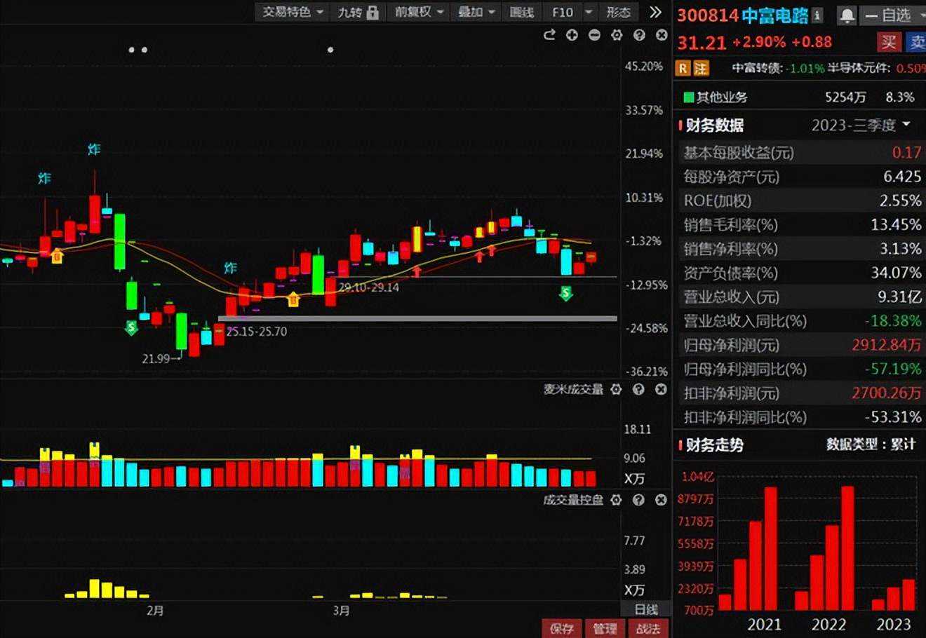The height and width of the screenshot is (638, 926).
Task: Click the share arrow icon above chart
Action: [x=549, y=35]
